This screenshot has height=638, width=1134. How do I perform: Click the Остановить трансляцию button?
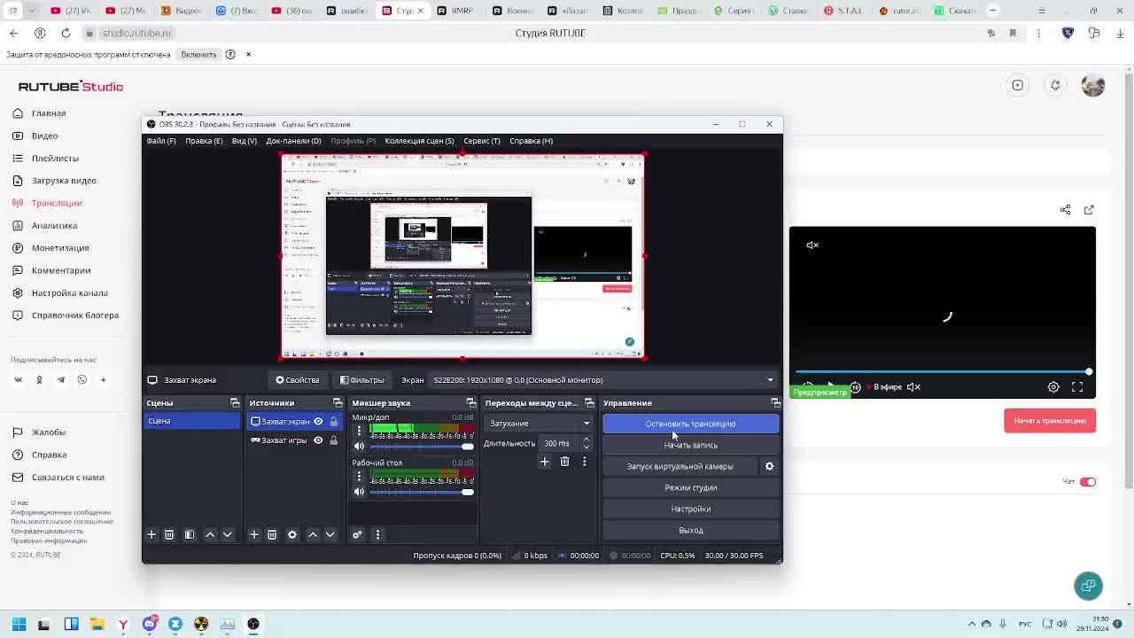pyautogui.click(x=690, y=424)
